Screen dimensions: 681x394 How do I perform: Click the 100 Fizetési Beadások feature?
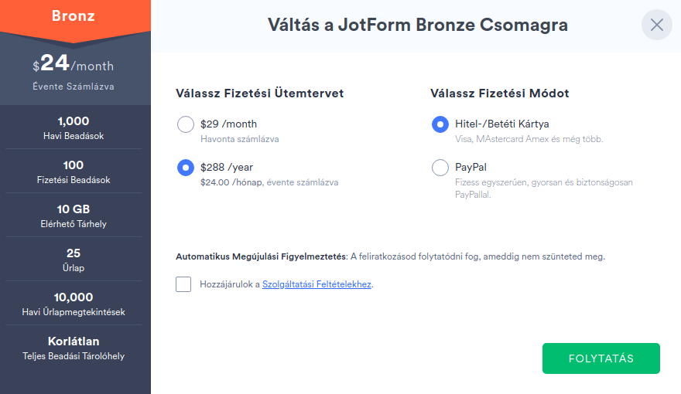(x=74, y=172)
